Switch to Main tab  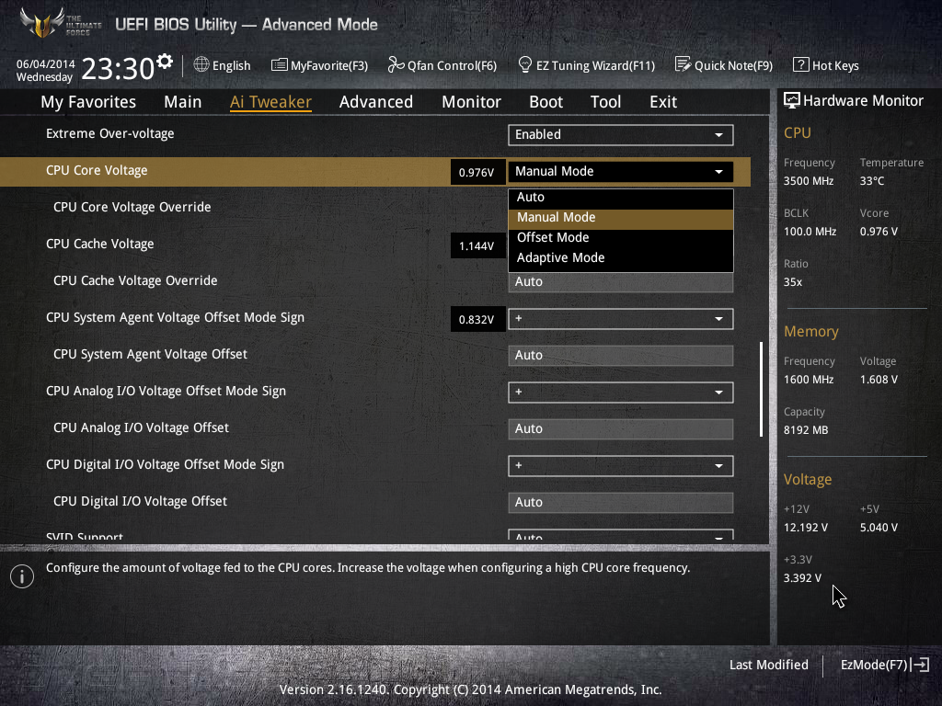(183, 102)
